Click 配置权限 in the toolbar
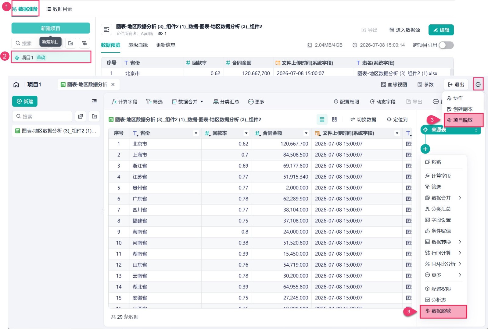 tap(346, 102)
